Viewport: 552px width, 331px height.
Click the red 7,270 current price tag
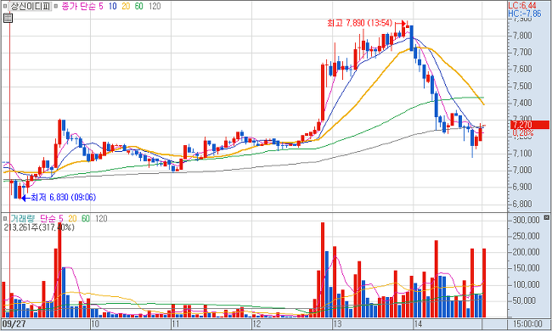click(529, 125)
